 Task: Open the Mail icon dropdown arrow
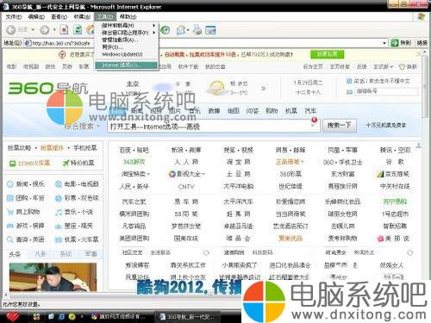tap(188, 30)
